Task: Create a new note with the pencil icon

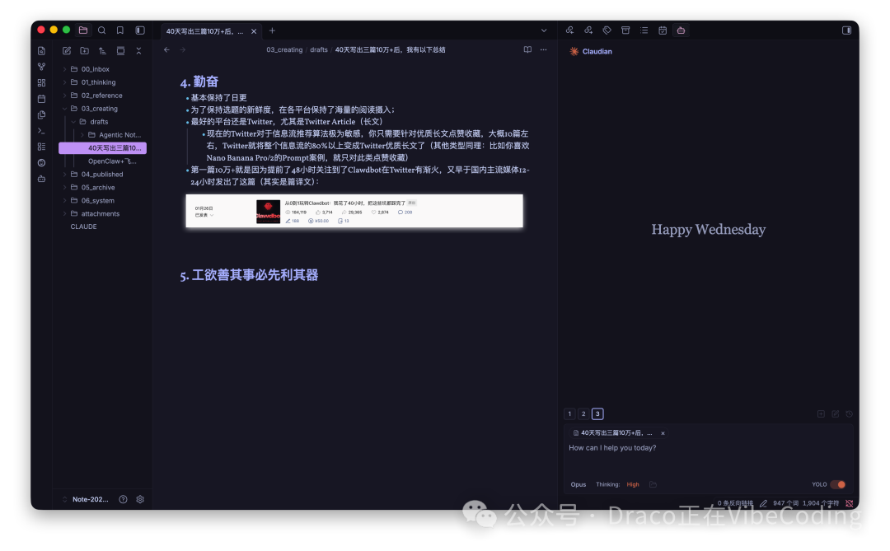Action: pyautogui.click(x=67, y=50)
